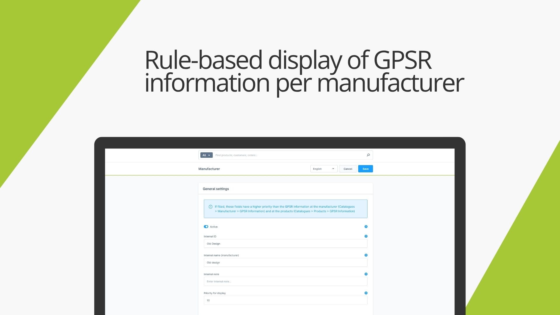This screenshot has width=560, height=315.
Task: Open the English language dropdown
Action: tap(324, 169)
